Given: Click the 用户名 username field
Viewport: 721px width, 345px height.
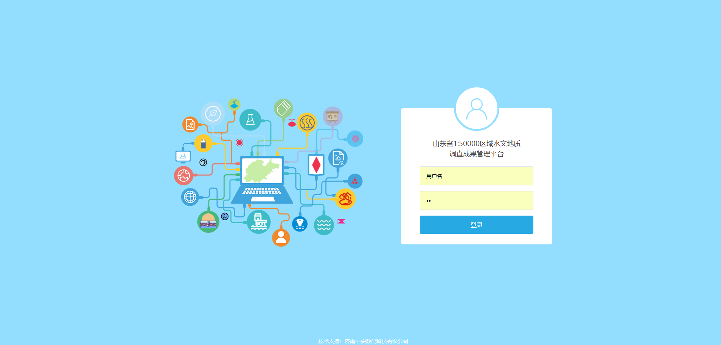Looking at the screenshot, I should click(476, 176).
